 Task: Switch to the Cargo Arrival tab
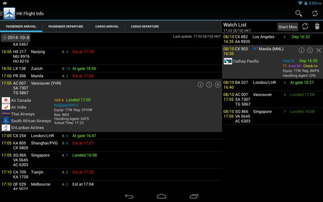click(107, 27)
